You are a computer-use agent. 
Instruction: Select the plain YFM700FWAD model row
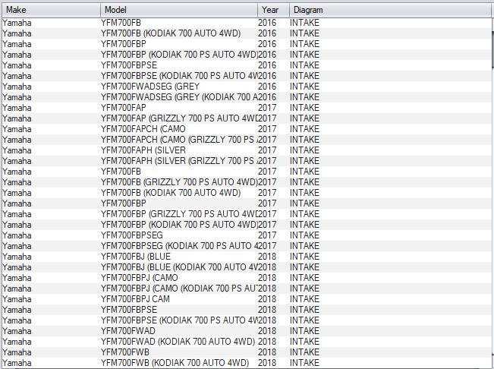click(x=247, y=331)
